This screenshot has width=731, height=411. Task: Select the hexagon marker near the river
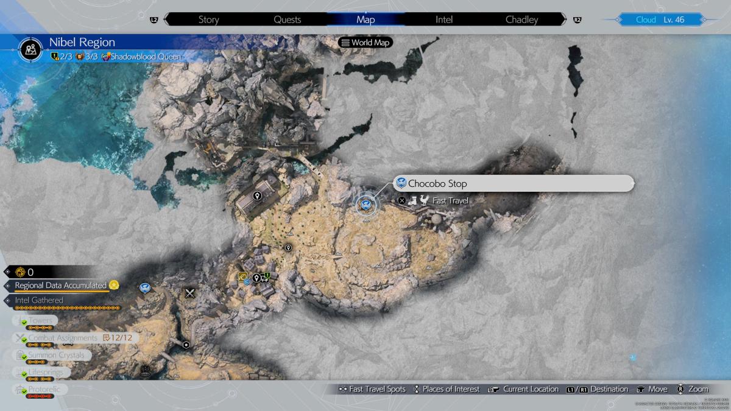(x=186, y=345)
